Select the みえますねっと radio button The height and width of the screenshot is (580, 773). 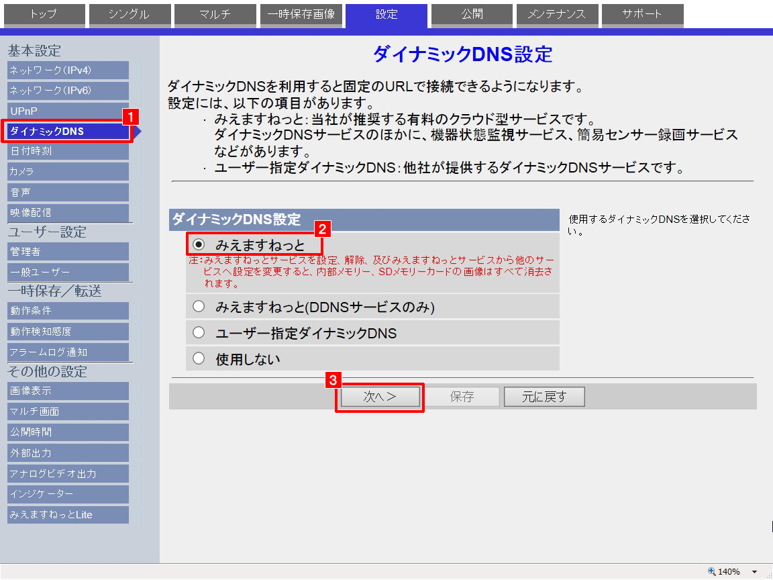pyautogui.click(x=199, y=245)
